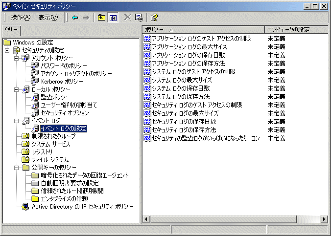Viewport: 331px width, 236px height.
Task: Click the Kerberos ポリシー icon
Action: pyautogui.click(x=35, y=82)
